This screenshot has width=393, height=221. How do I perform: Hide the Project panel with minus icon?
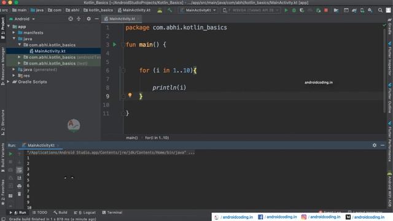click(x=96, y=19)
